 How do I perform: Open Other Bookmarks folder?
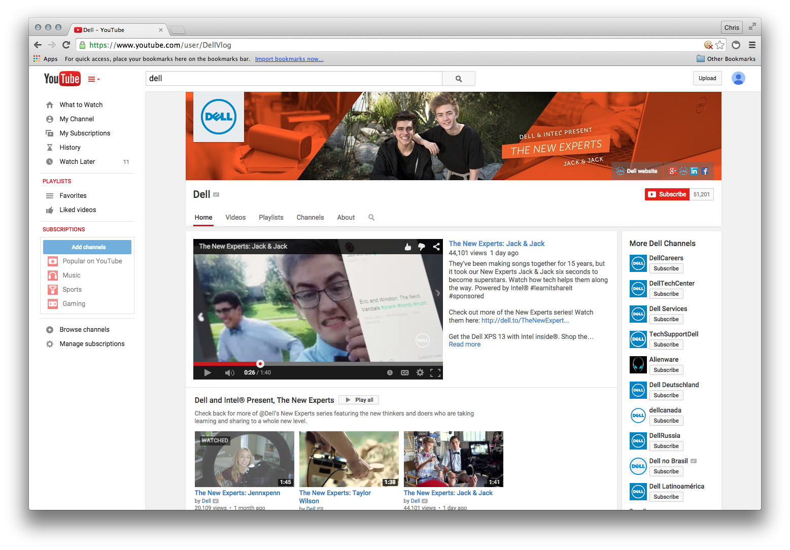(726, 59)
